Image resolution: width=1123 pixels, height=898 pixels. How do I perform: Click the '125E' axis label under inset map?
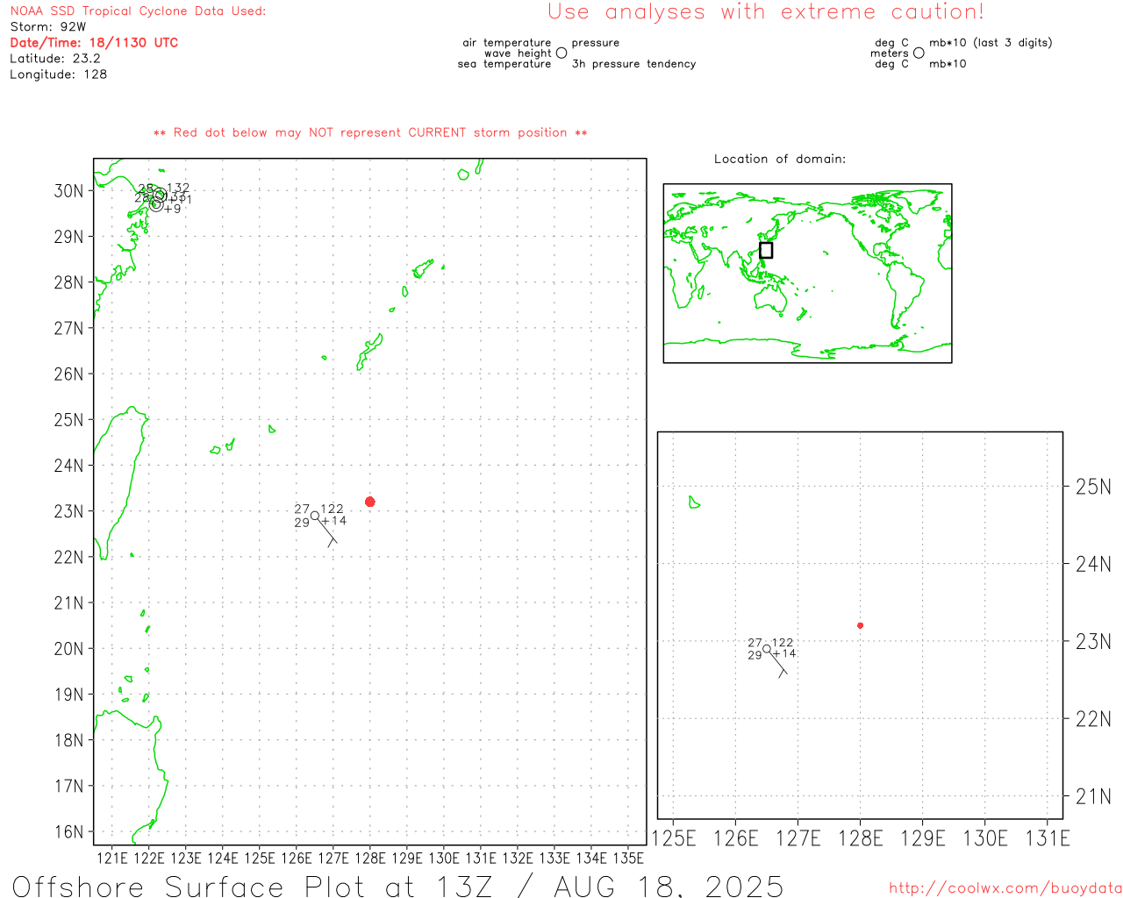pos(674,838)
